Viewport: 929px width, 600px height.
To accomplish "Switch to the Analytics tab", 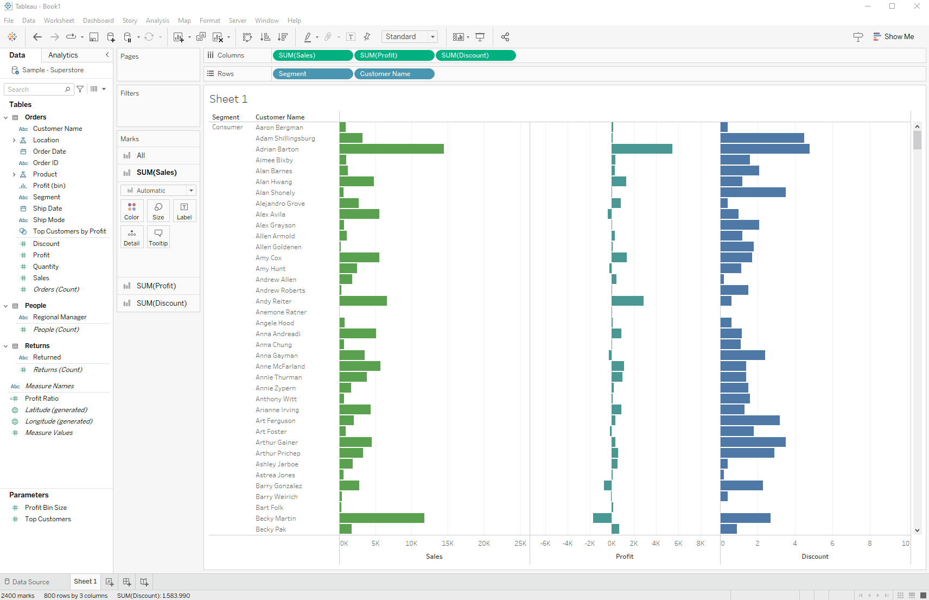I will click(63, 55).
